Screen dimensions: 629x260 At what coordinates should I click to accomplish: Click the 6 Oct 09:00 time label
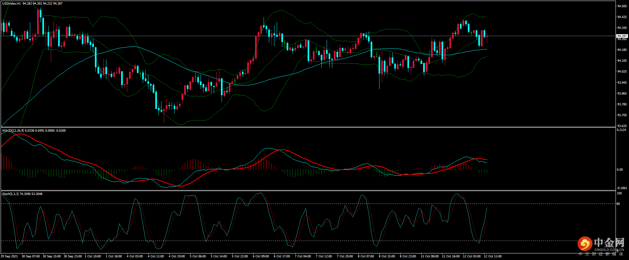tap(261, 256)
